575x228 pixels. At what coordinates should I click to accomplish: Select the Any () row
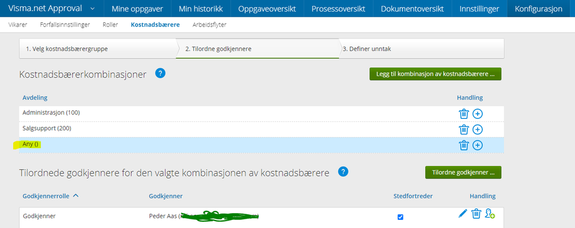261,145
